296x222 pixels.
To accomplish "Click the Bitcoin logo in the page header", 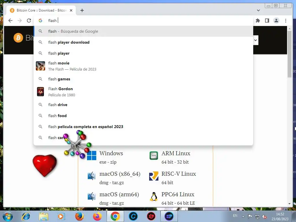I will point(18,38).
